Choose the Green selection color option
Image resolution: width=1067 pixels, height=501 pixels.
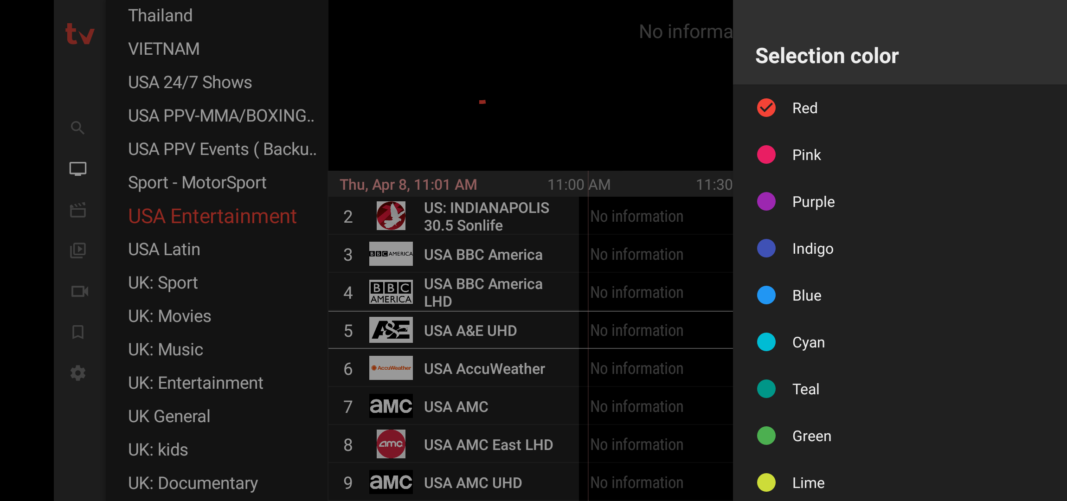tap(900, 436)
